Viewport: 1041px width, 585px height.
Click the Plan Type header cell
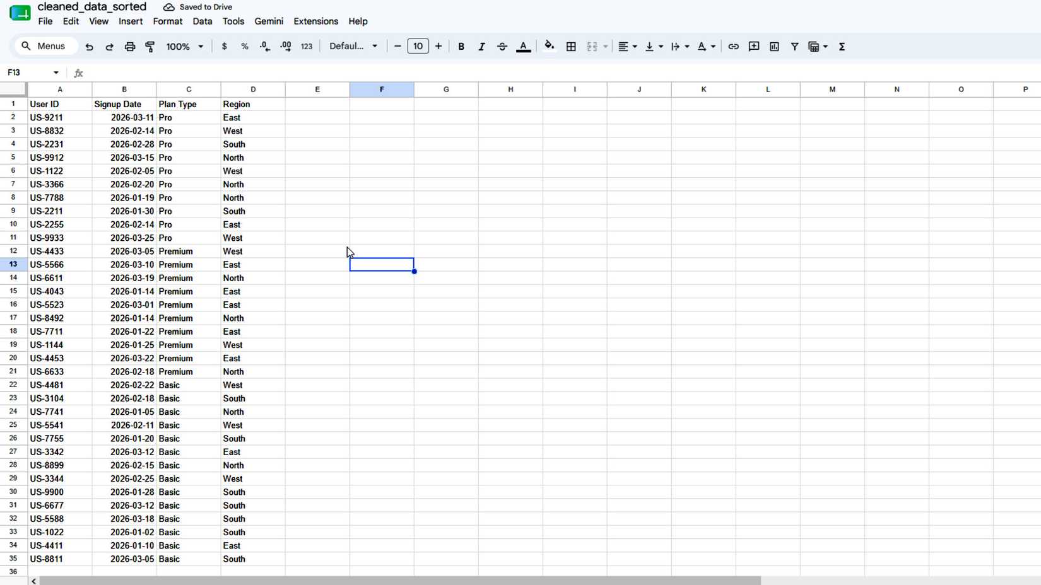(x=189, y=104)
